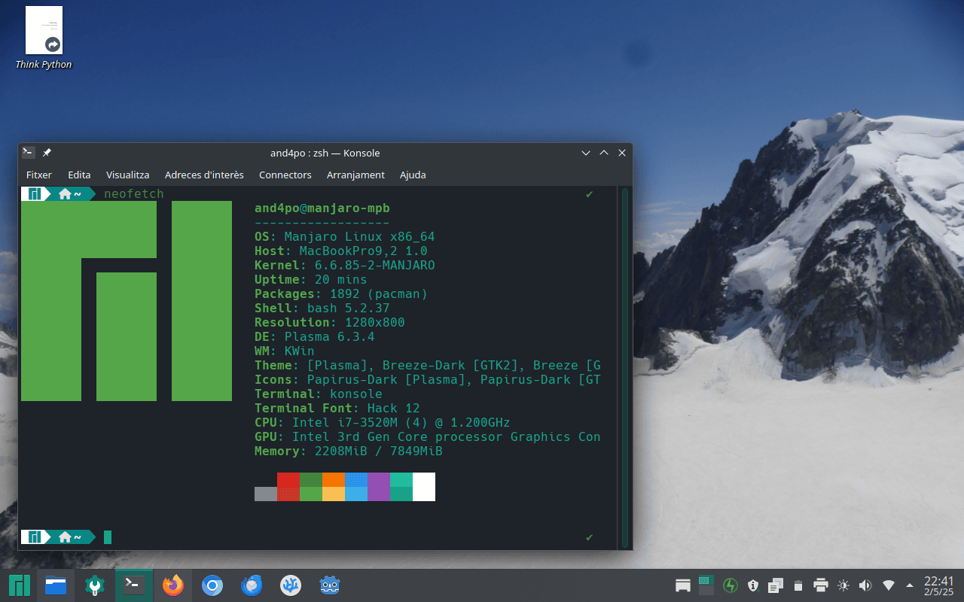Click the WM: KWin line

pos(285,351)
